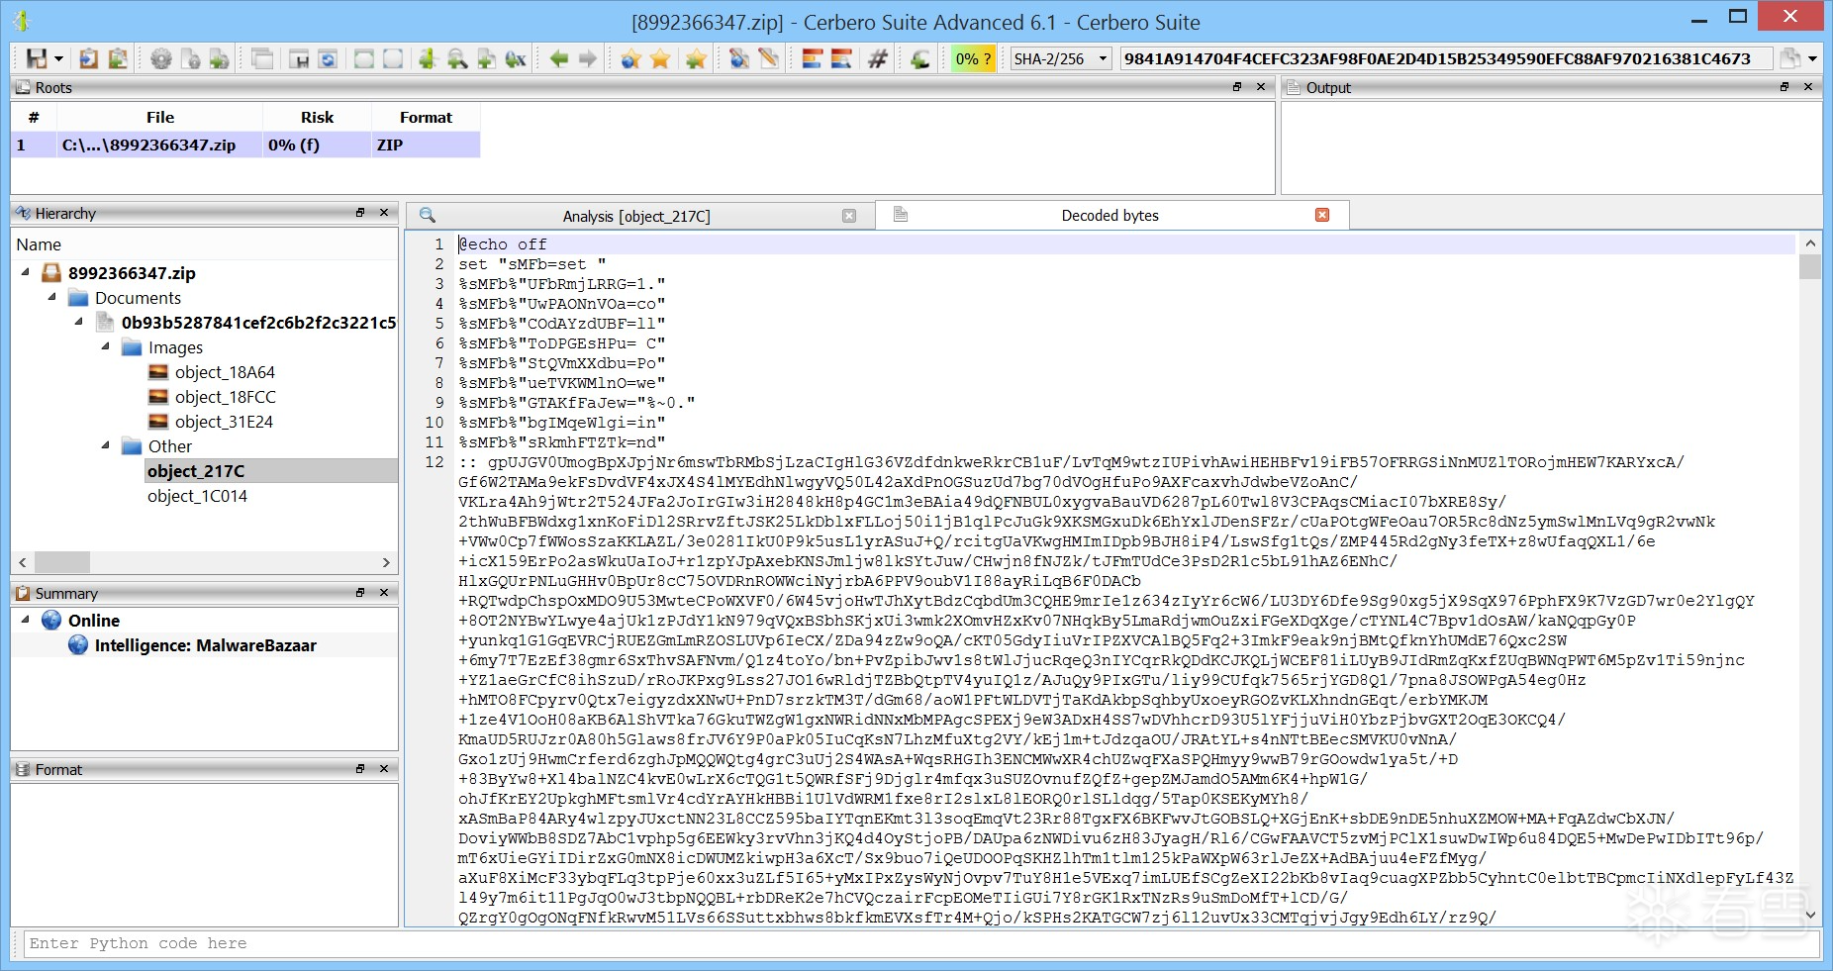The image size is (1833, 971).
Task: Collapse the Other folder node
Action: [106, 445]
